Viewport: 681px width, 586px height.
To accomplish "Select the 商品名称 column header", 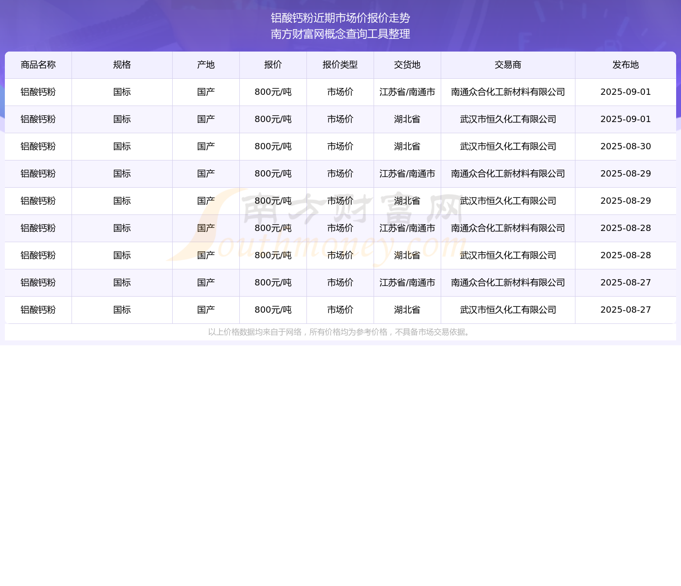I will tap(38, 65).
